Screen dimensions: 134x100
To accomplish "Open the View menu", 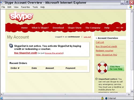I will (x=16, y=7).
